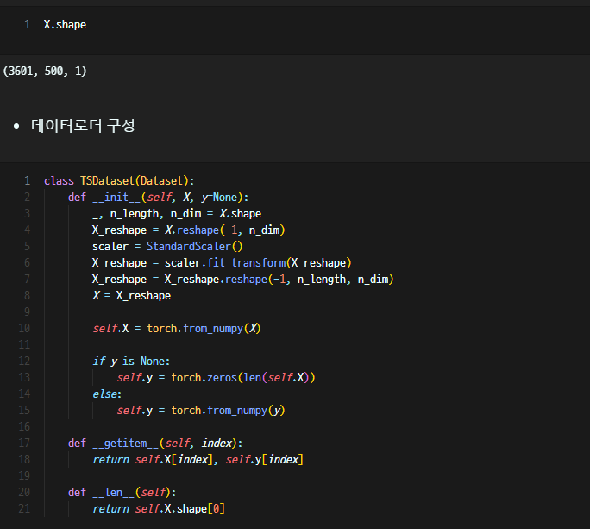This screenshot has height=529, width=590.
Task: Click the X = X_reshape line
Action: 131,295
